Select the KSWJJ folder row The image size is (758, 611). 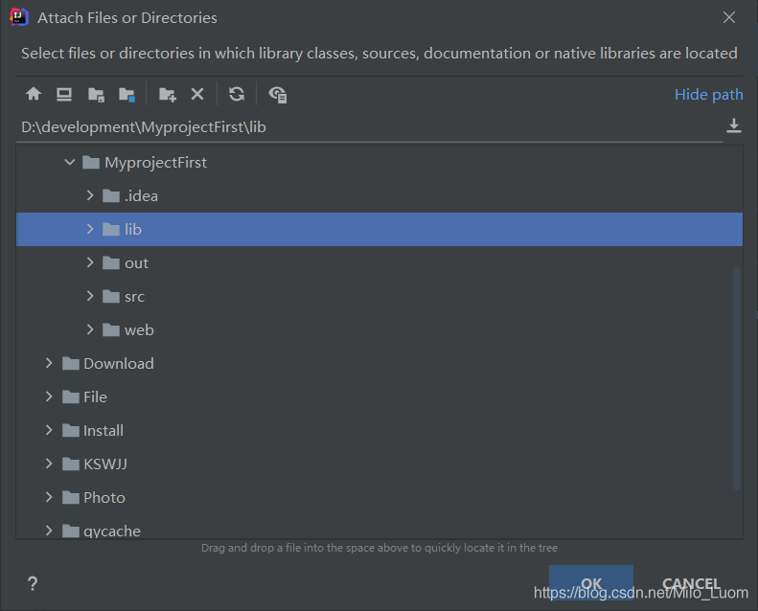tap(379, 464)
